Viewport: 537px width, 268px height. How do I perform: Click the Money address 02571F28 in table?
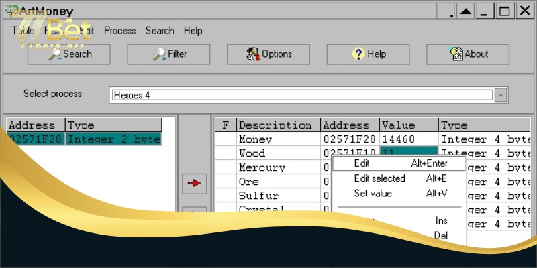[x=350, y=139]
